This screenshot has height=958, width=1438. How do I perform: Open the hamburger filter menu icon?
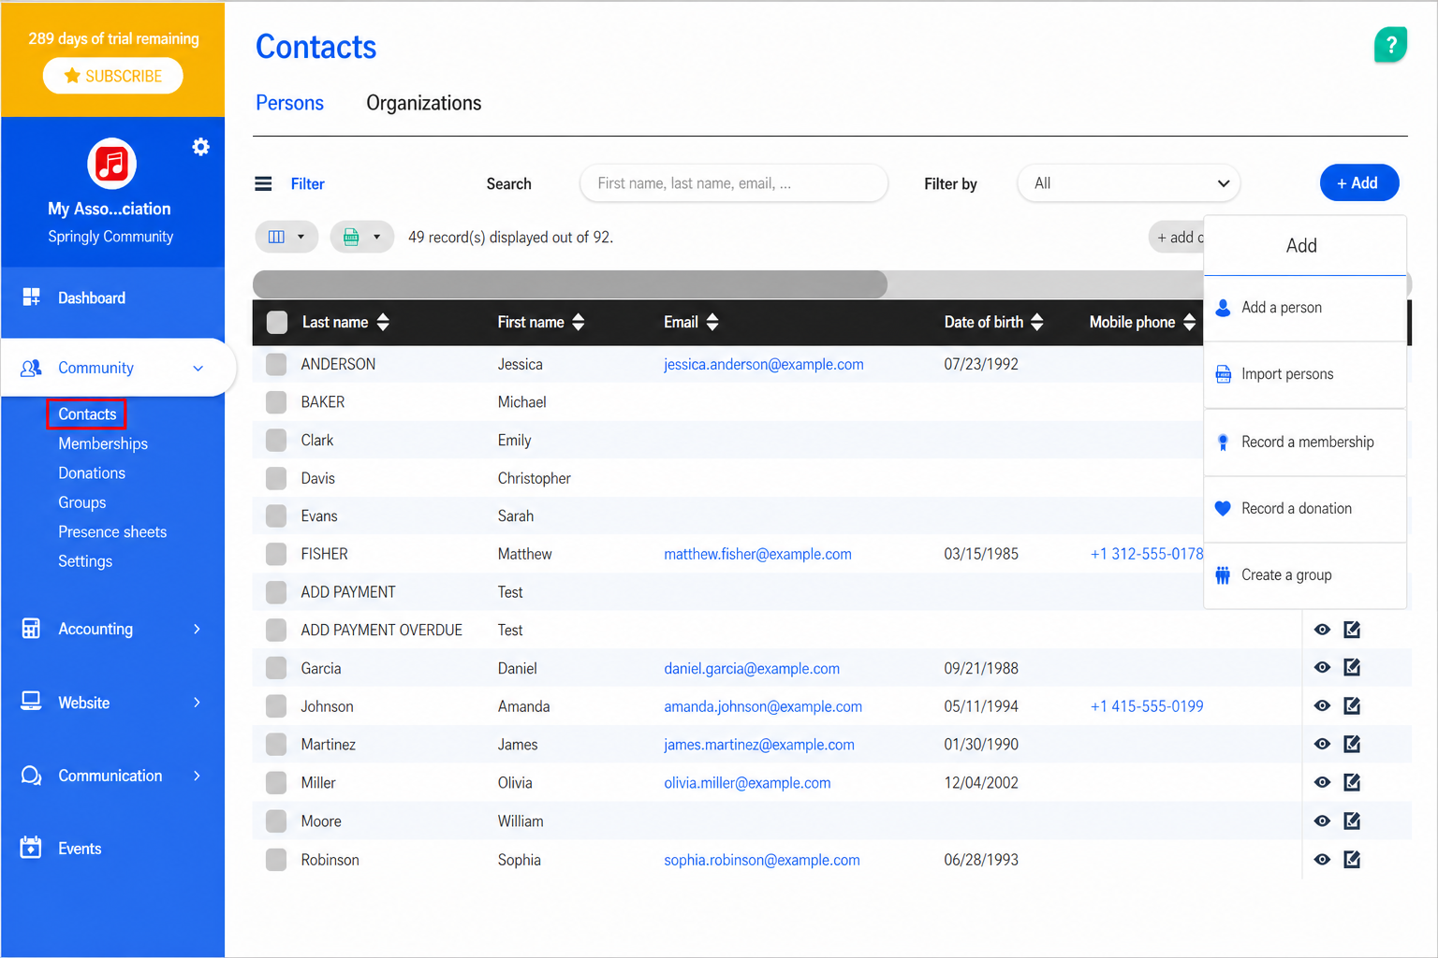264,183
